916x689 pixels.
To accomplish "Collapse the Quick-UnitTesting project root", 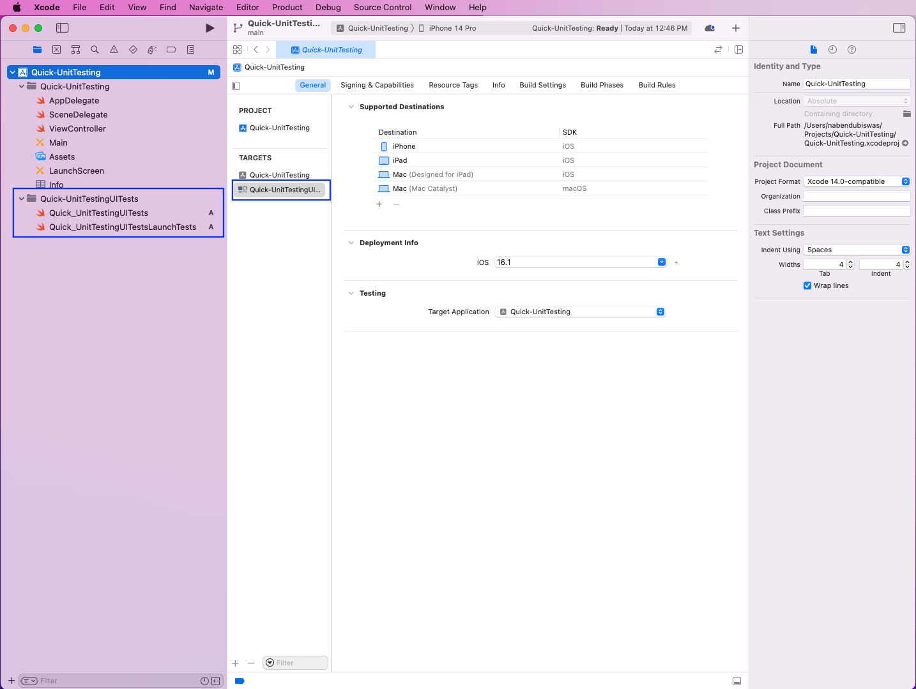I will (x=12, y=73).
